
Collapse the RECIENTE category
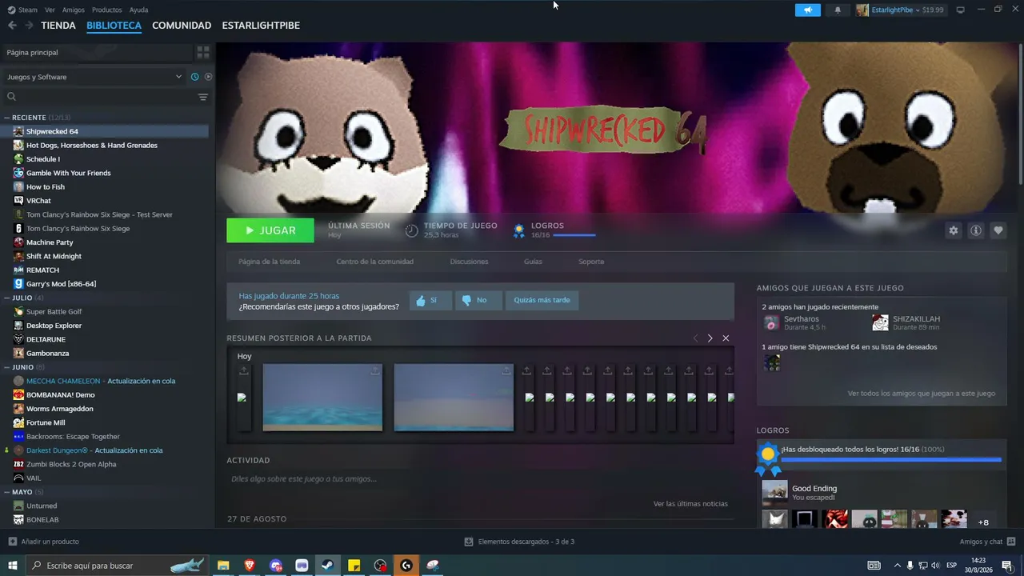7,118
